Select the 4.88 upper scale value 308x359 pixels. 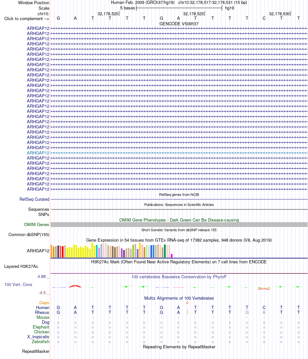coord(42,277)
